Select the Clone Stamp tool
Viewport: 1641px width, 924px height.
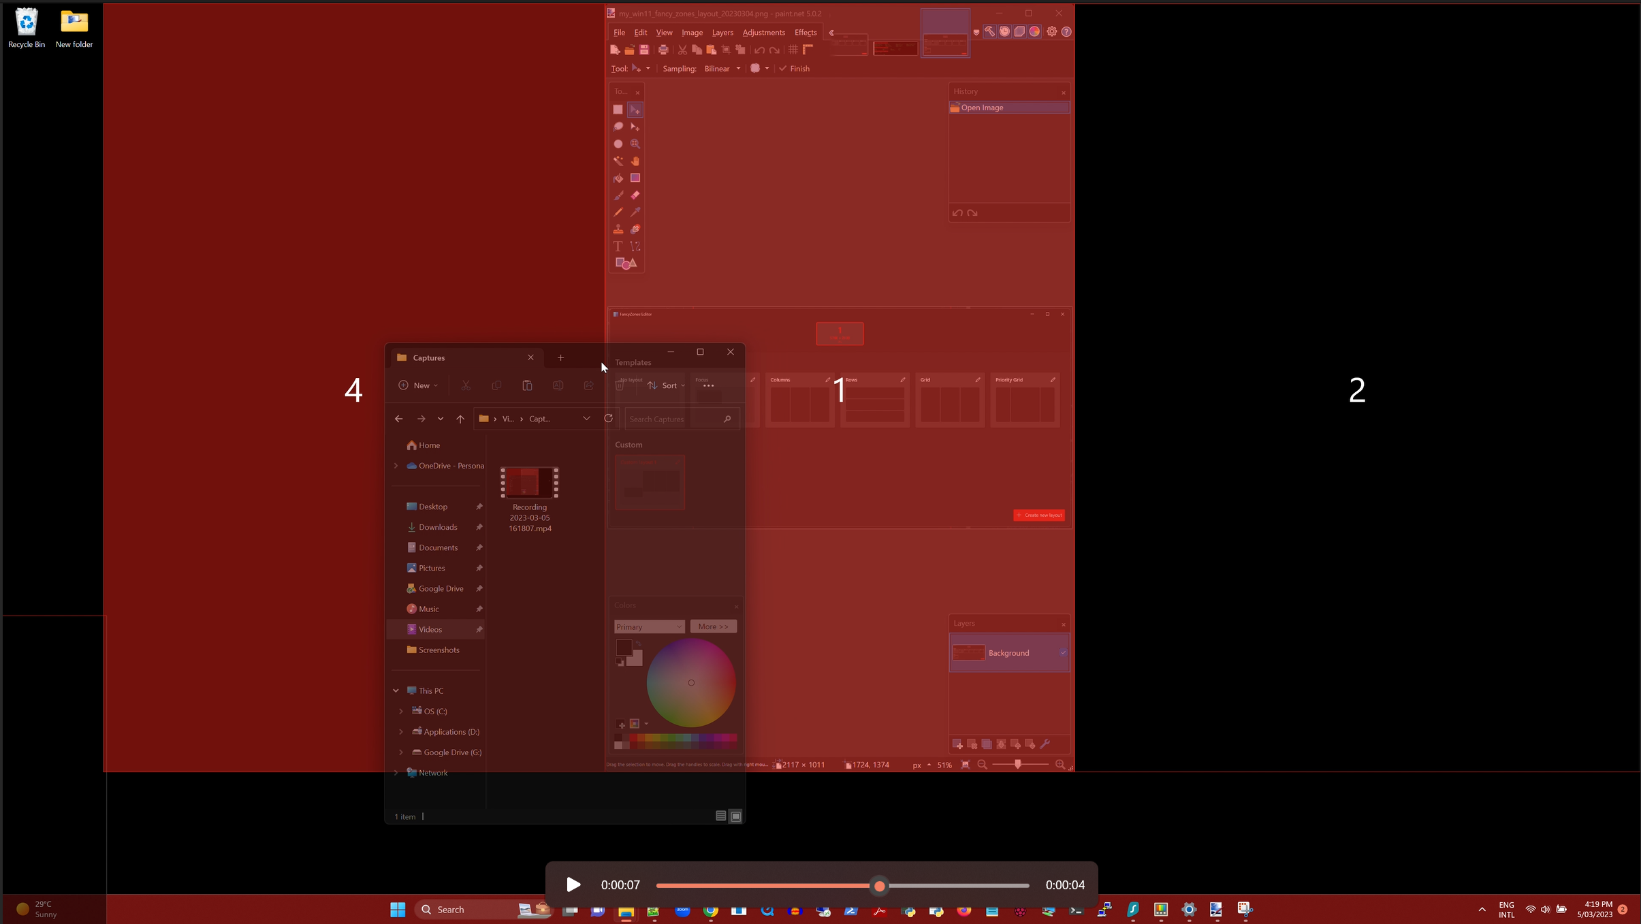(x=618, y=229)
